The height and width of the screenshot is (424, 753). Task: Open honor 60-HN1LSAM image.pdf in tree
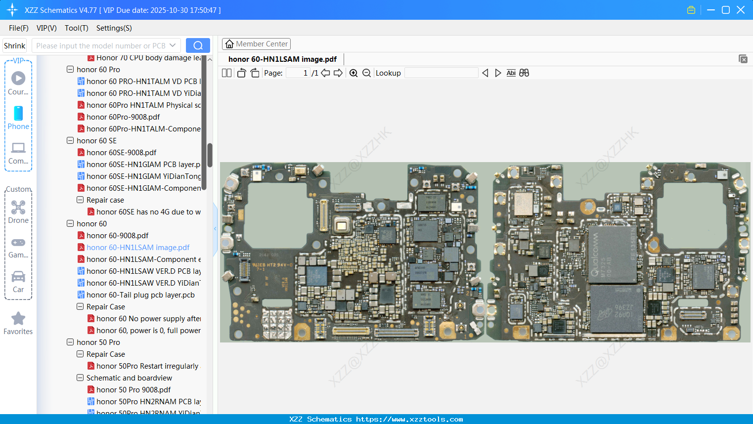[x=138, y=248]
